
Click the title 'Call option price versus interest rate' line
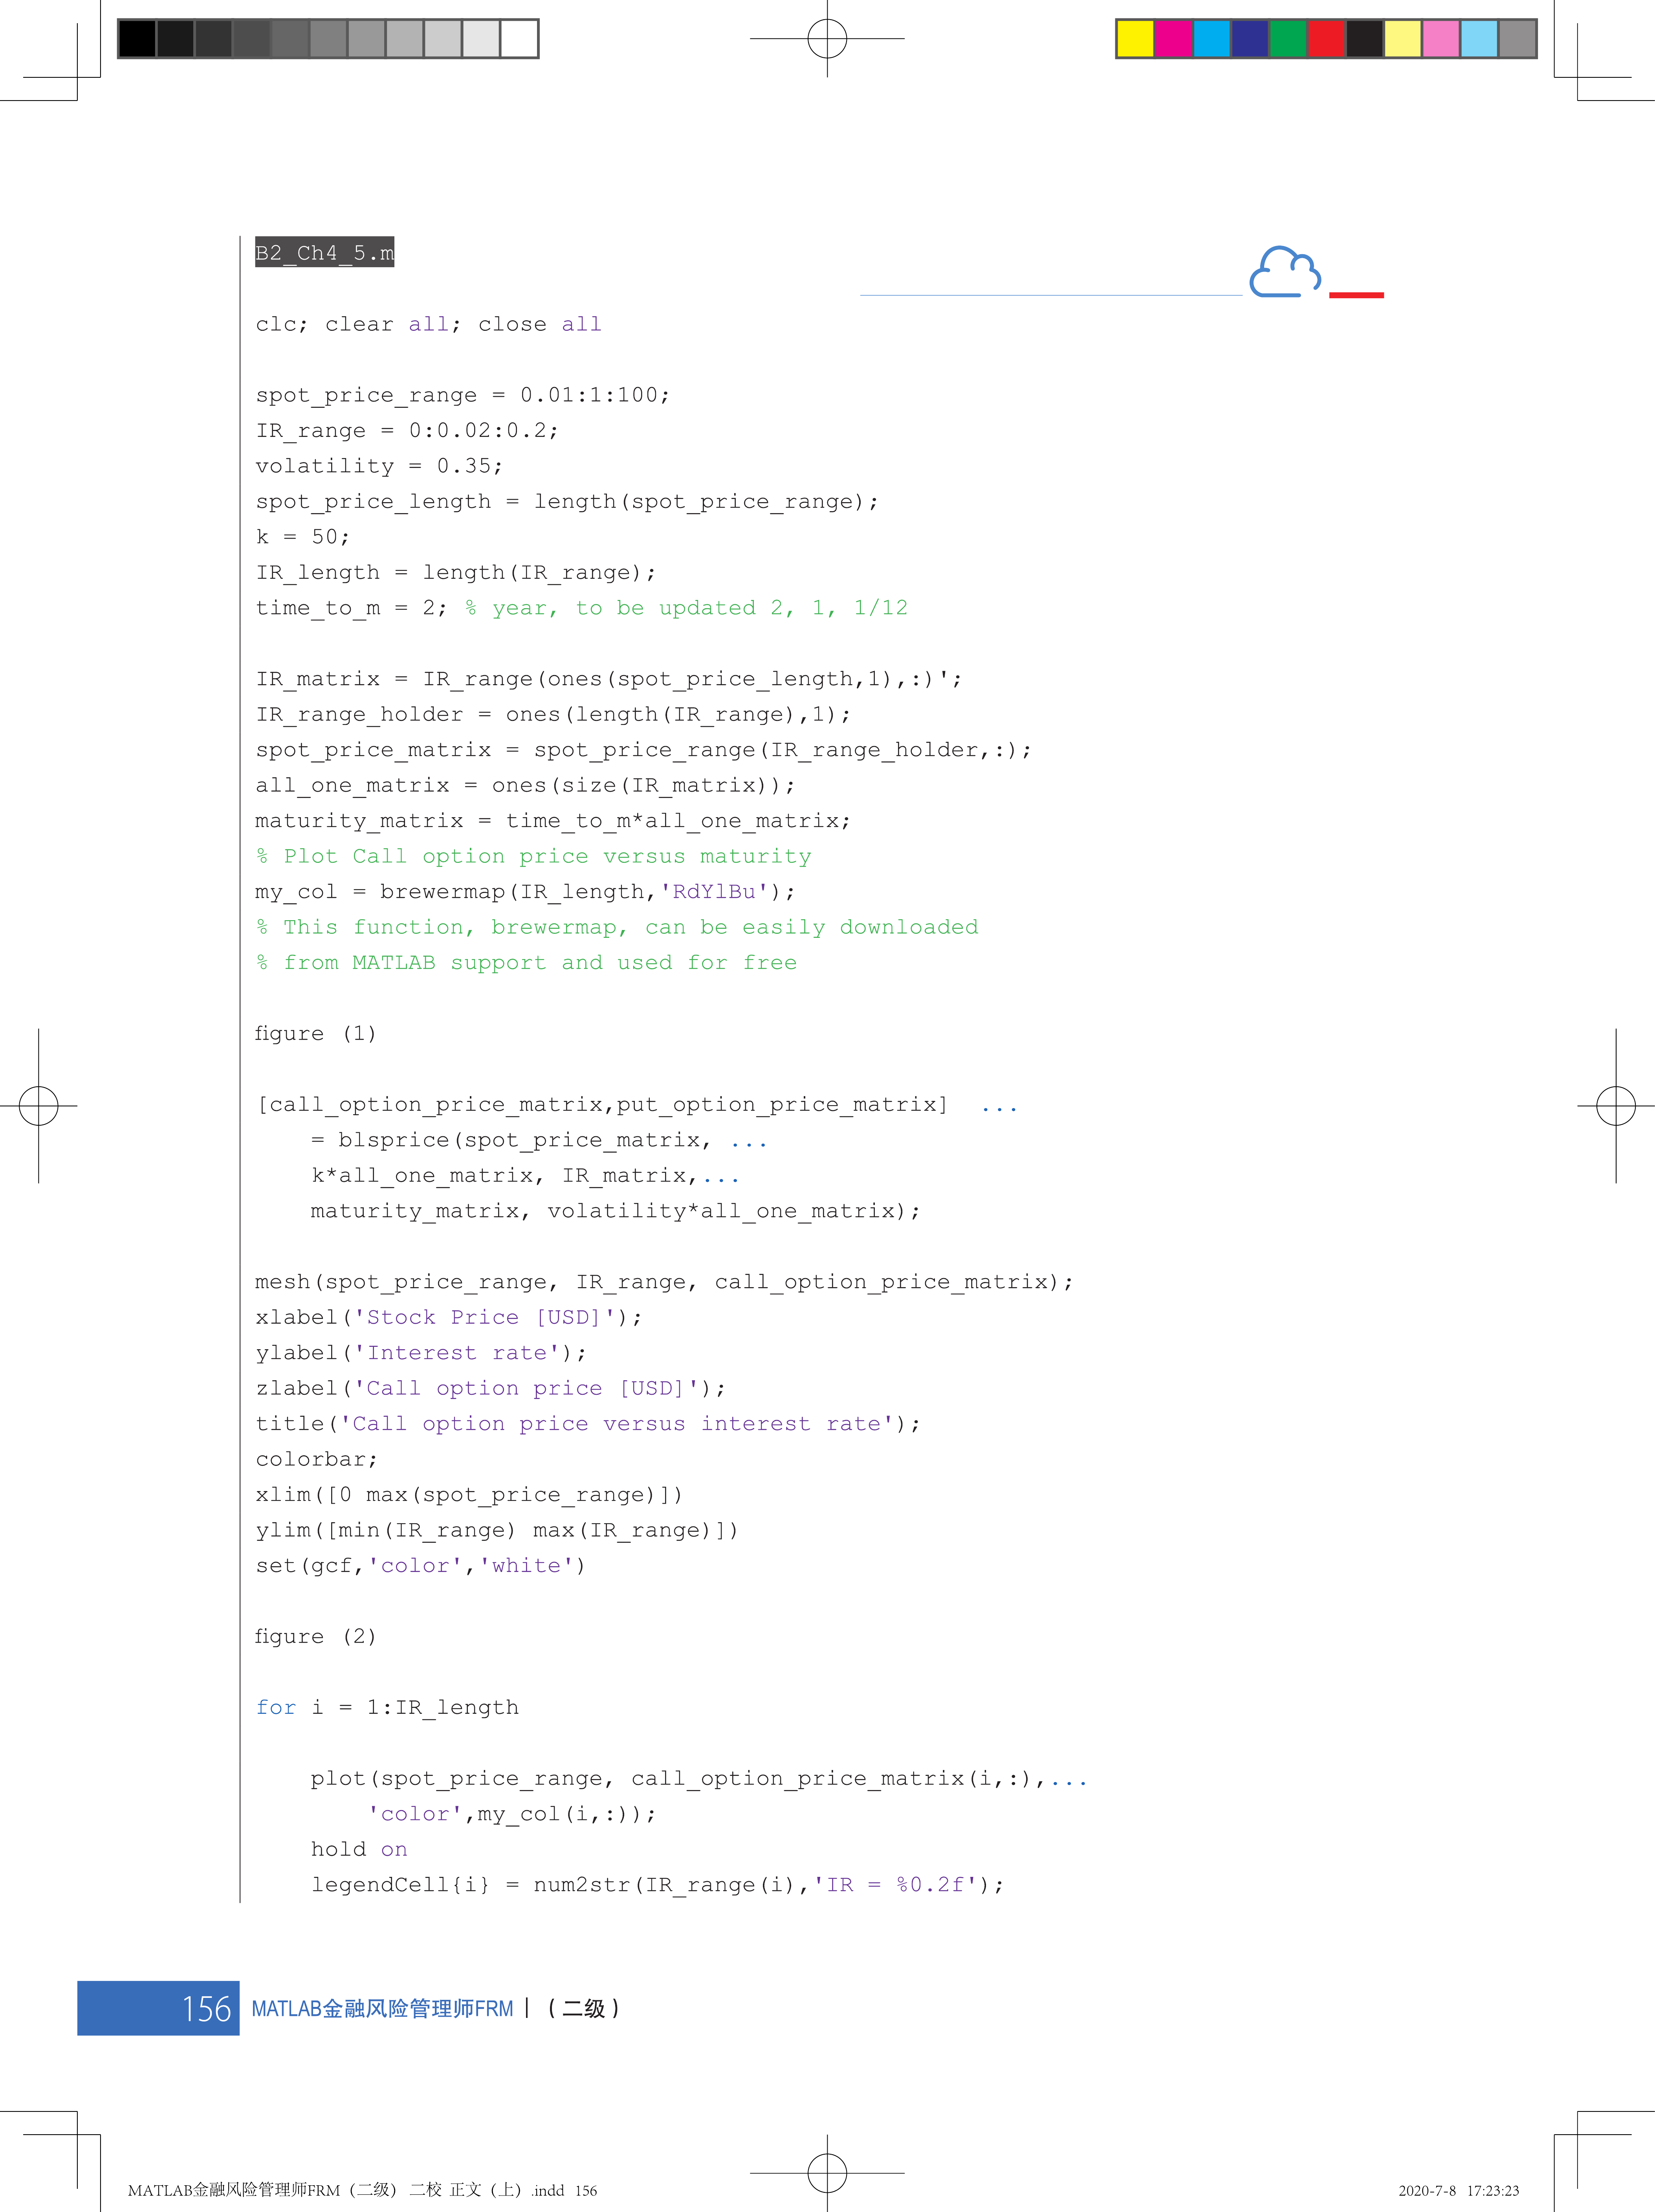click(588, 1423)
